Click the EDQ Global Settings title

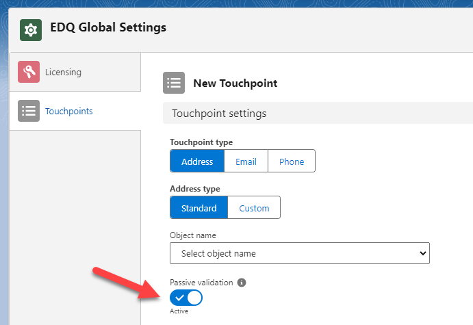[108, 28]
